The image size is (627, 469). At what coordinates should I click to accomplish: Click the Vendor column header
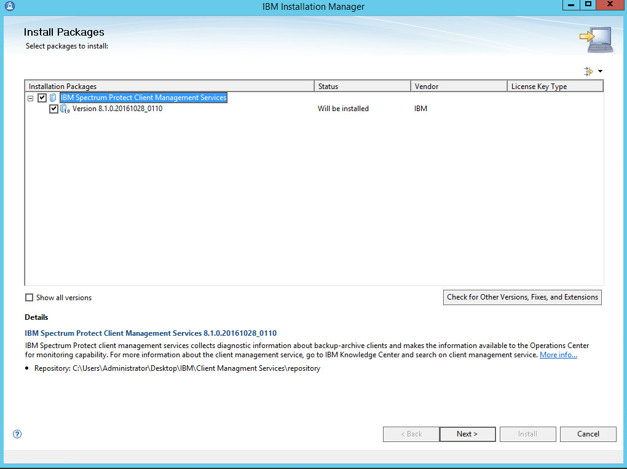click(459, 87)
